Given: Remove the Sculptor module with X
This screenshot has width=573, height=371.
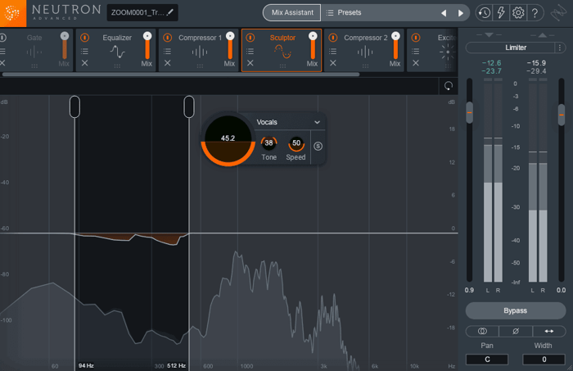Looking at the screenshot, I should [250, 63].
